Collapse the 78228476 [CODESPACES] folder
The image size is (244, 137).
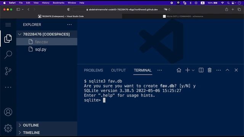tap(47, 34)
